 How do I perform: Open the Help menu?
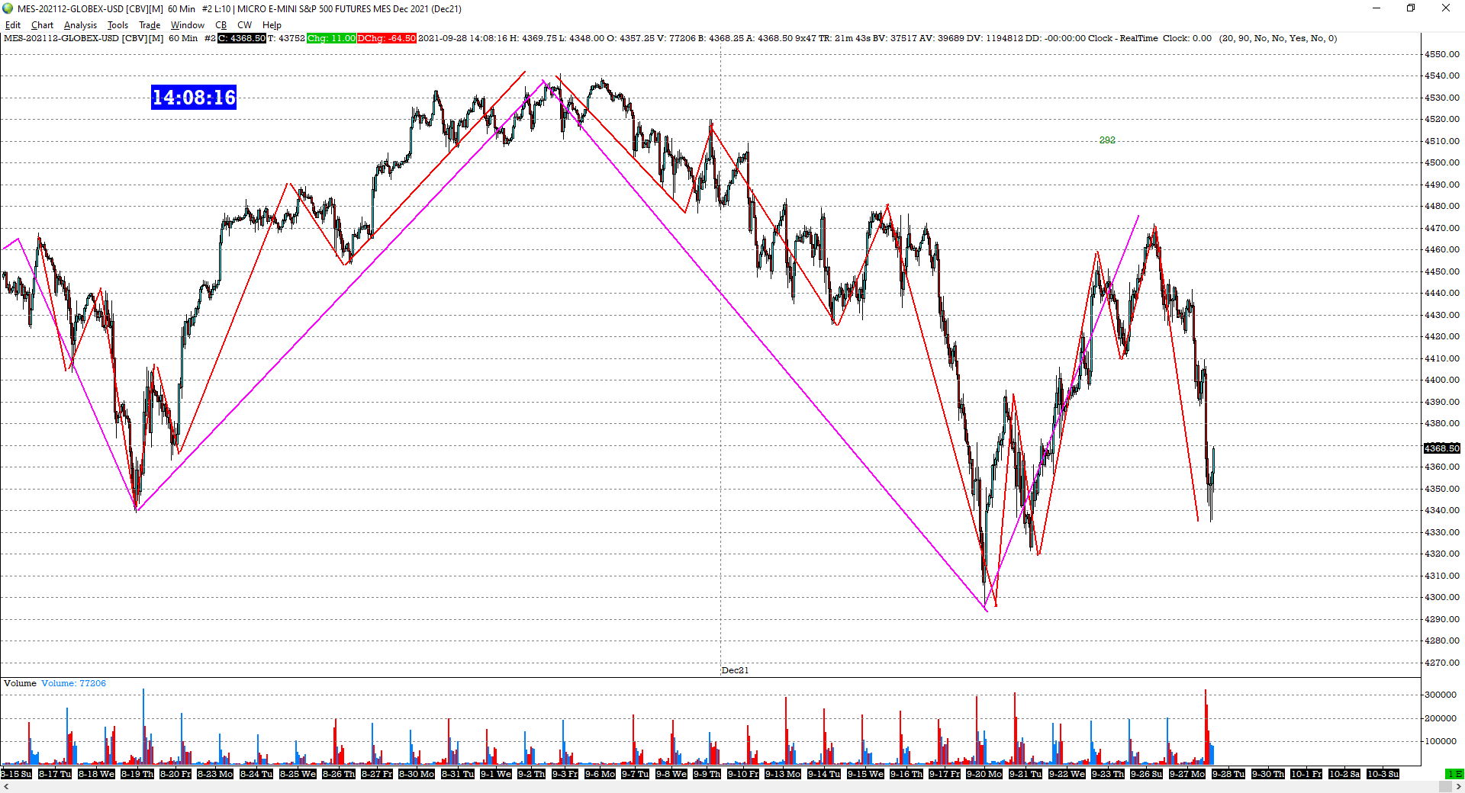tap(272, 25)
